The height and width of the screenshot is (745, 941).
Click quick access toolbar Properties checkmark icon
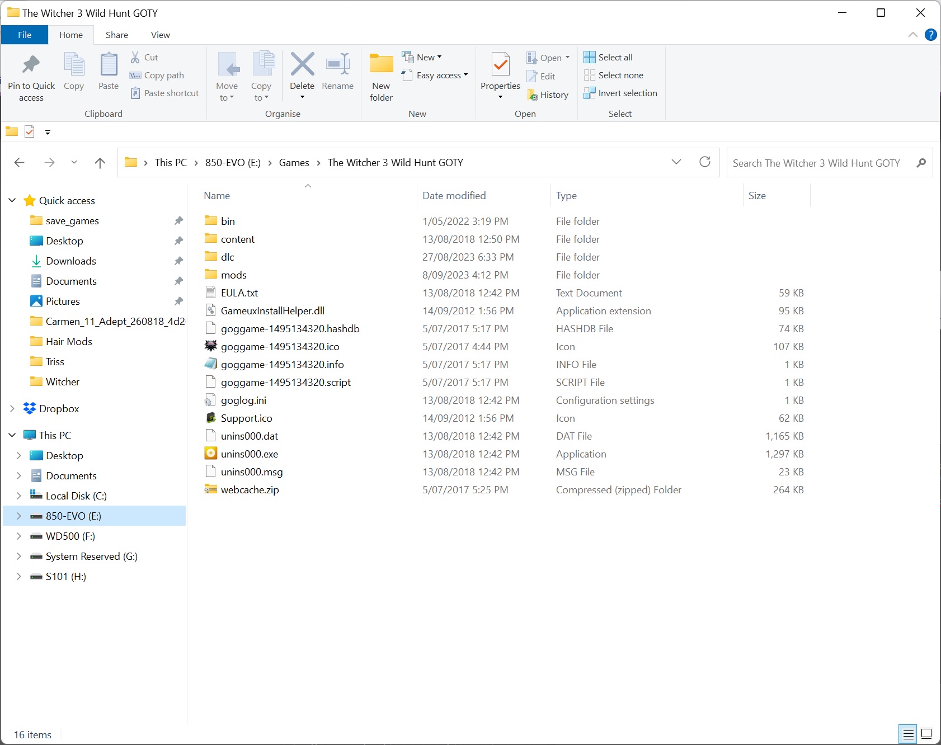(30, 132)
